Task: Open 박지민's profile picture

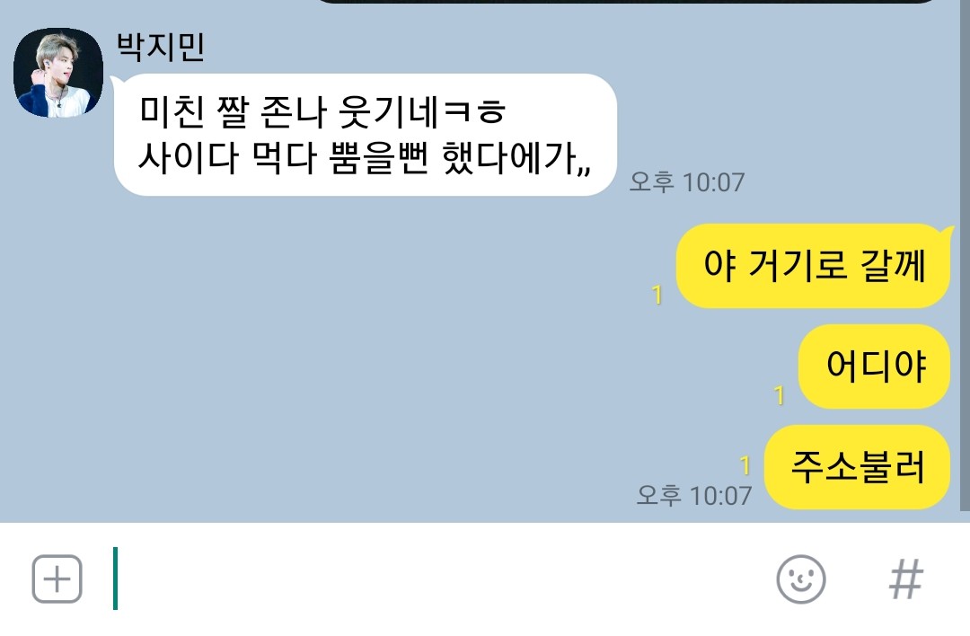Action: [58, 73]
